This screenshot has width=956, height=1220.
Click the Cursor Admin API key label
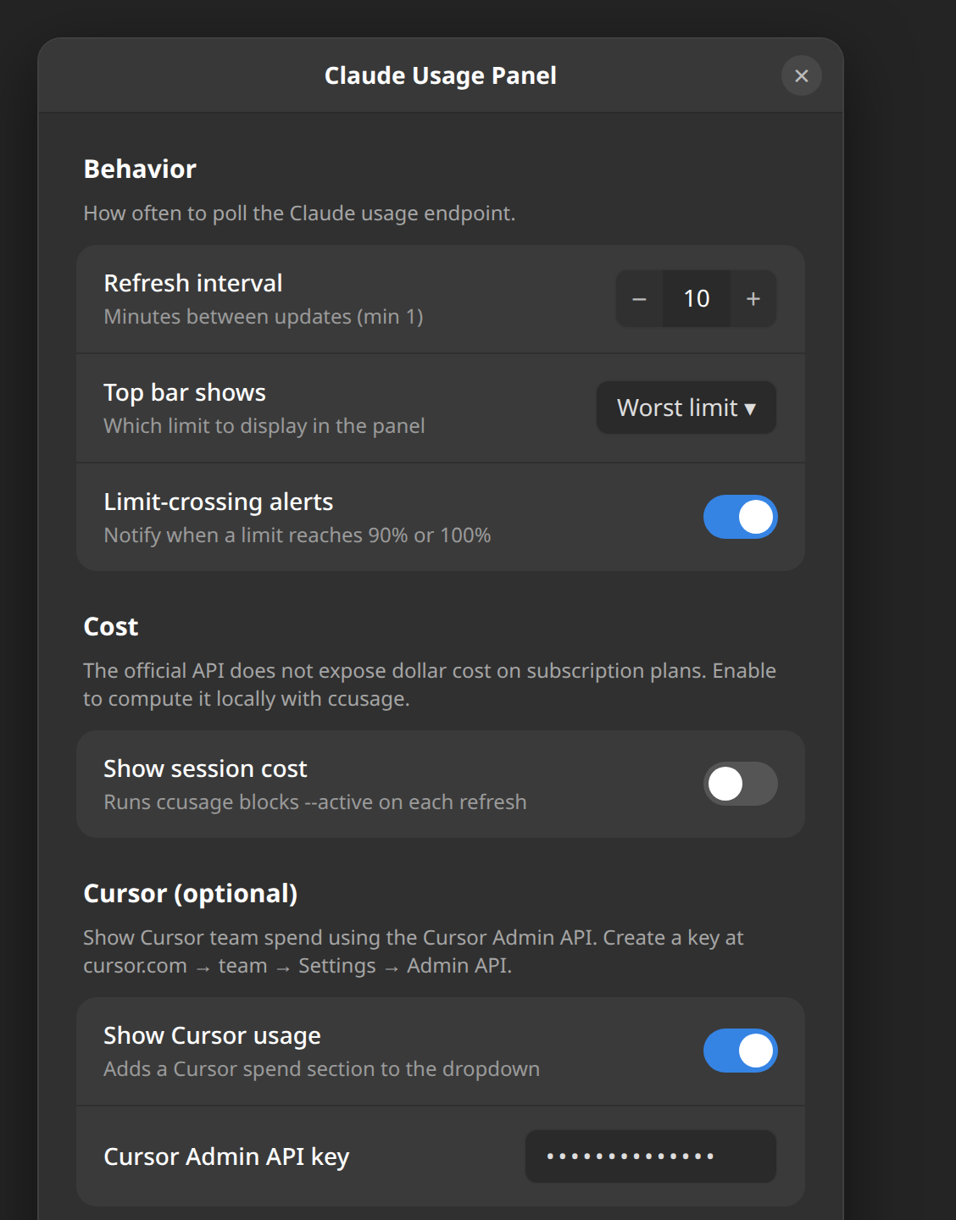(x=226, y=1156)
